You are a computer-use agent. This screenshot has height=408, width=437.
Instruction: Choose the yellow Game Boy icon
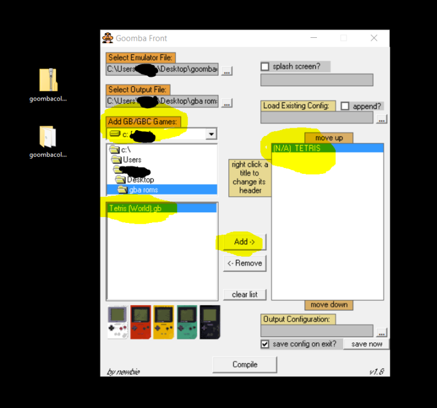tap(164, 322)
